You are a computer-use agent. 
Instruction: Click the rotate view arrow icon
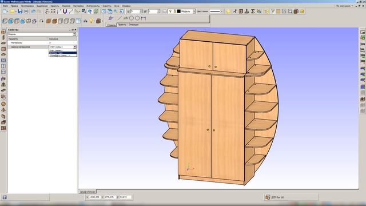click(x=41, y=21)
